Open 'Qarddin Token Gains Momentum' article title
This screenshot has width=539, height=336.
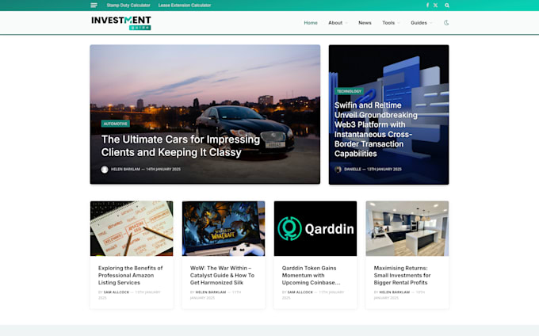click(x=311, y=275)
